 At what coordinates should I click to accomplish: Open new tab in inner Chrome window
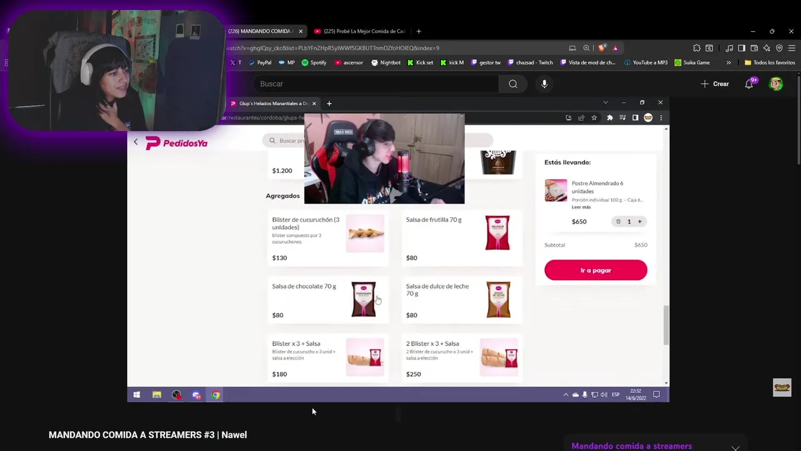coord(329,103)
